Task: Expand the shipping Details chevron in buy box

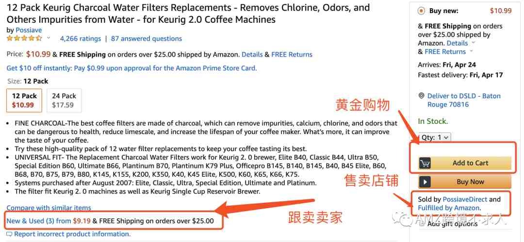Action: pyautogui.click(x=473, y=43)
